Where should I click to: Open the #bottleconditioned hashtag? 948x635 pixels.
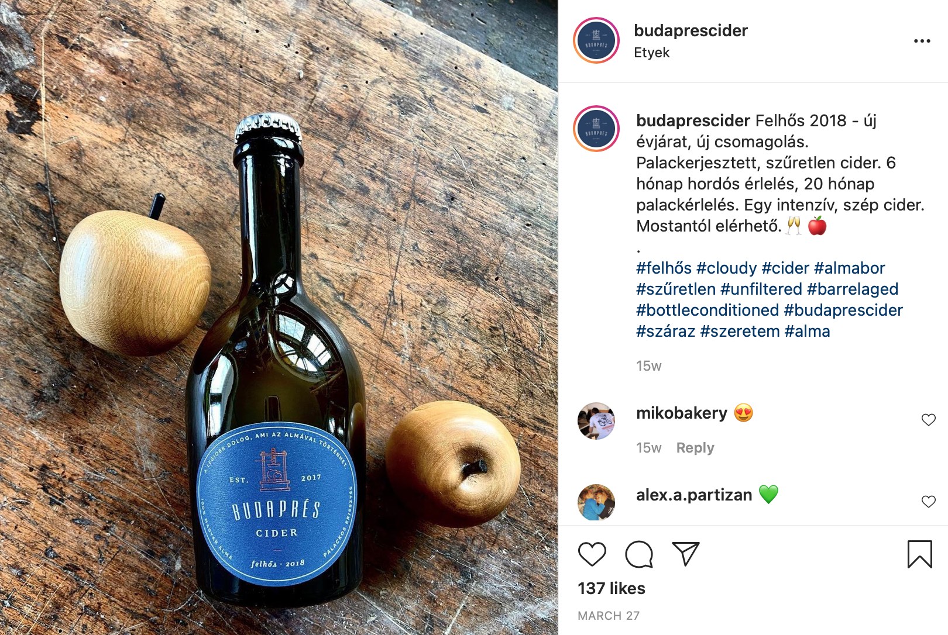707,310
